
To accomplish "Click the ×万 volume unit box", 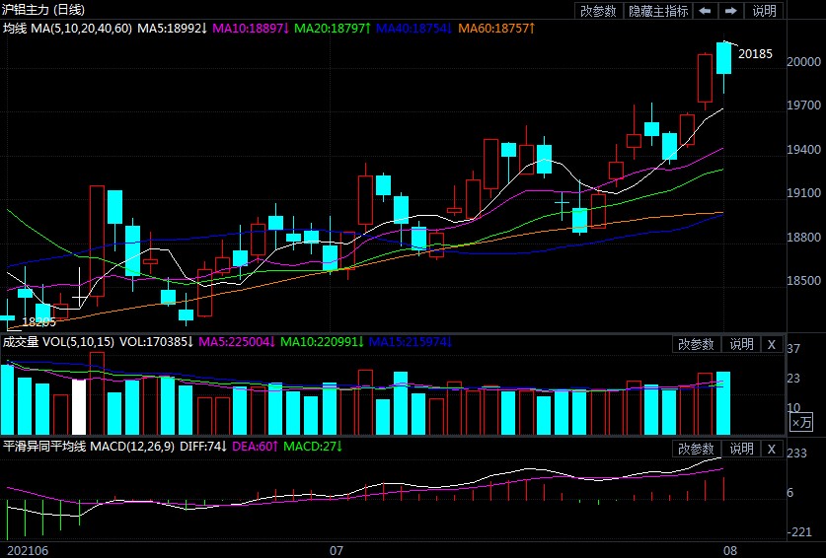I will [x=800, y=423].
